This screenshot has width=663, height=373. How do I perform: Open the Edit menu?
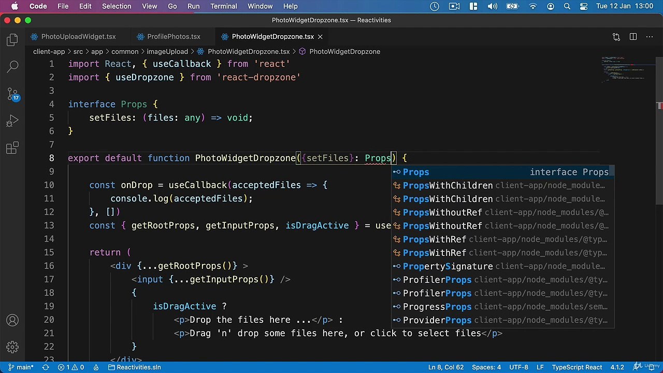[85, 6]
